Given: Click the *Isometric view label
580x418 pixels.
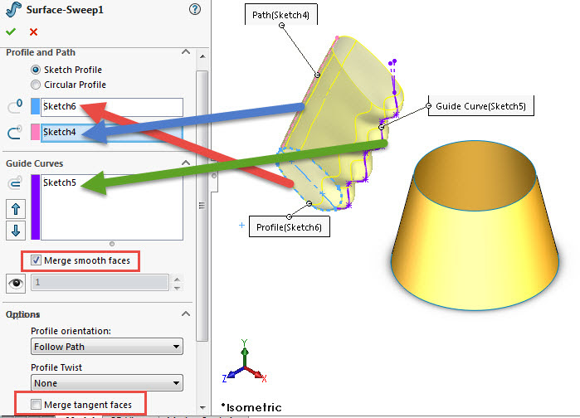Looking at the screenshot, I should click(x=251, y=407).
